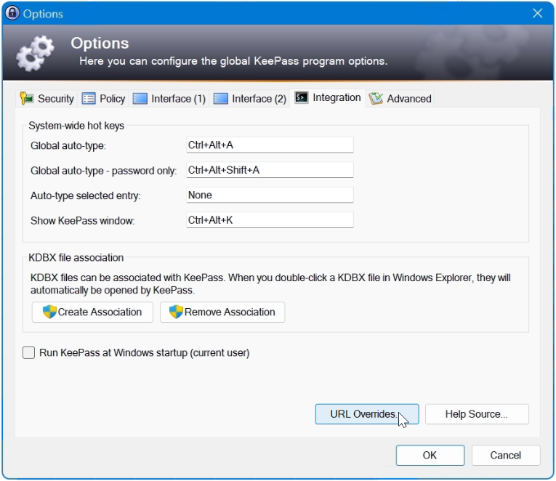Screen dimensions: 556x481
Task: Open URL Overrides dialog
Action: click(367, 414)
